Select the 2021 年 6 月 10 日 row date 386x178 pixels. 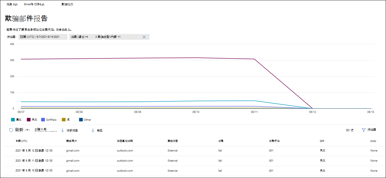[34, 171]
